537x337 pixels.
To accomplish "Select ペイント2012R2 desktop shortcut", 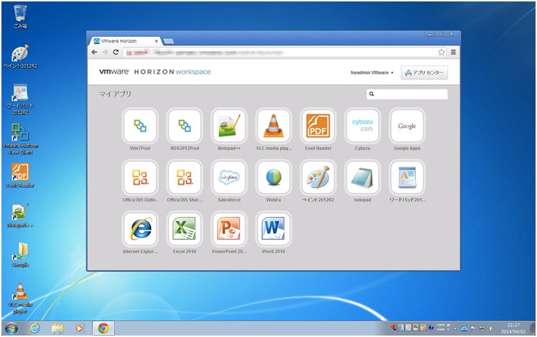I will coord(20,56).
